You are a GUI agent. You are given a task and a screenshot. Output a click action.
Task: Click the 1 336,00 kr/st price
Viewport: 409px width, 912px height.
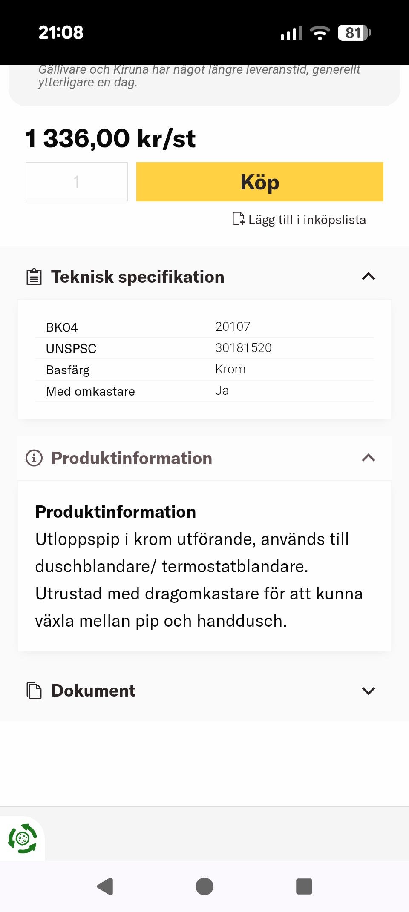pos(110,139)
